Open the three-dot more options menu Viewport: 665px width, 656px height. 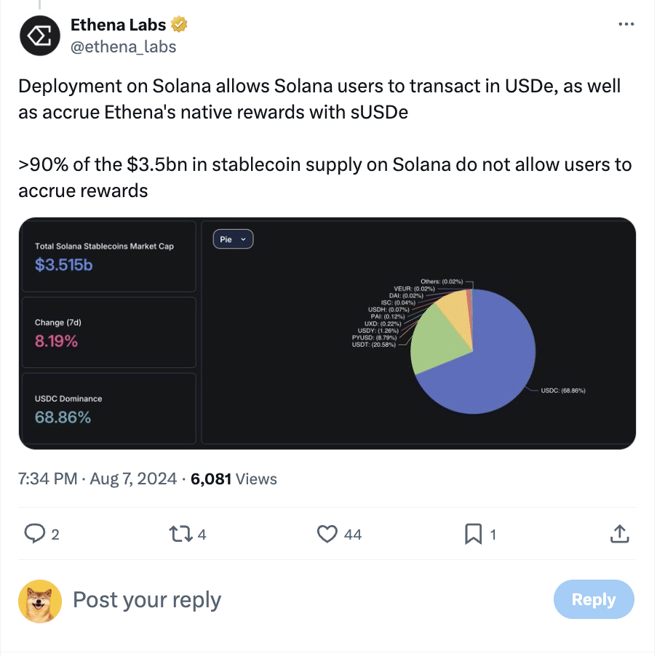(626, 24)
